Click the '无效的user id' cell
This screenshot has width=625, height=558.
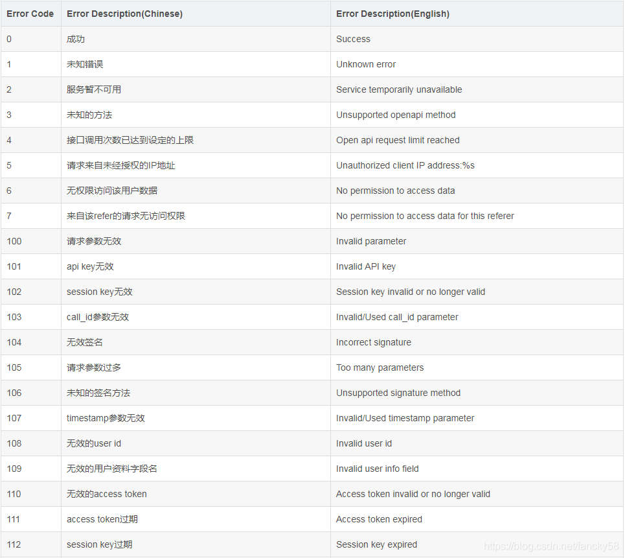(196, 443)
